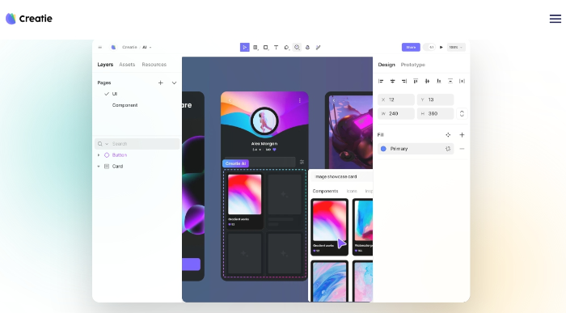Click the image showcase card search field
The height and width of the screenshot is (313, 566).
(x=341, y=176)
